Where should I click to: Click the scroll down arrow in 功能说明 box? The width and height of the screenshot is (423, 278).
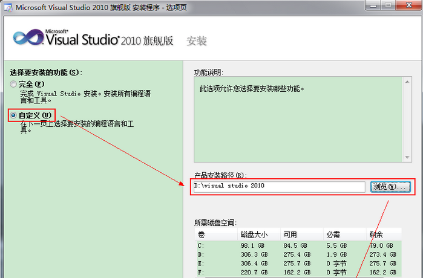coord(407,157)
